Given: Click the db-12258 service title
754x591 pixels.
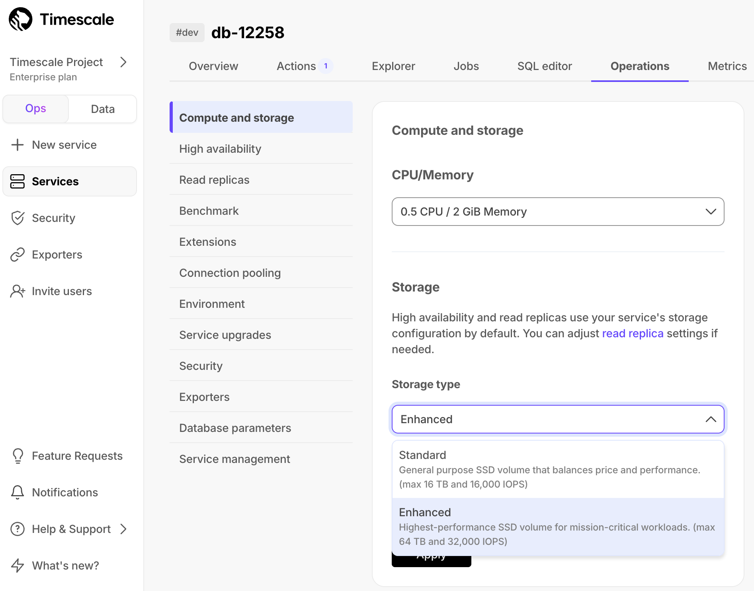Looking at the screenshot, I should (x=248, y=33).
